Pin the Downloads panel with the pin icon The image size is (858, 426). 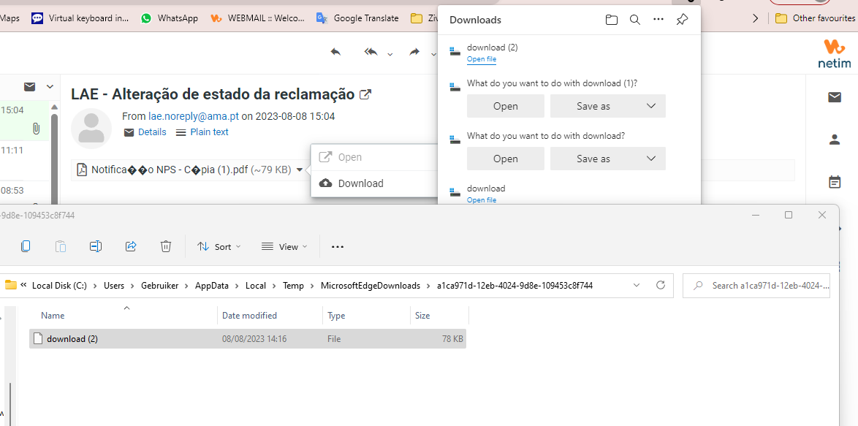coord(682,20)
